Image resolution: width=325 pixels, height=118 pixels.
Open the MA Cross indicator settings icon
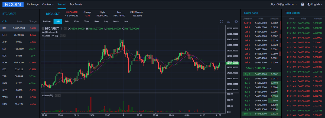point(61,35)
